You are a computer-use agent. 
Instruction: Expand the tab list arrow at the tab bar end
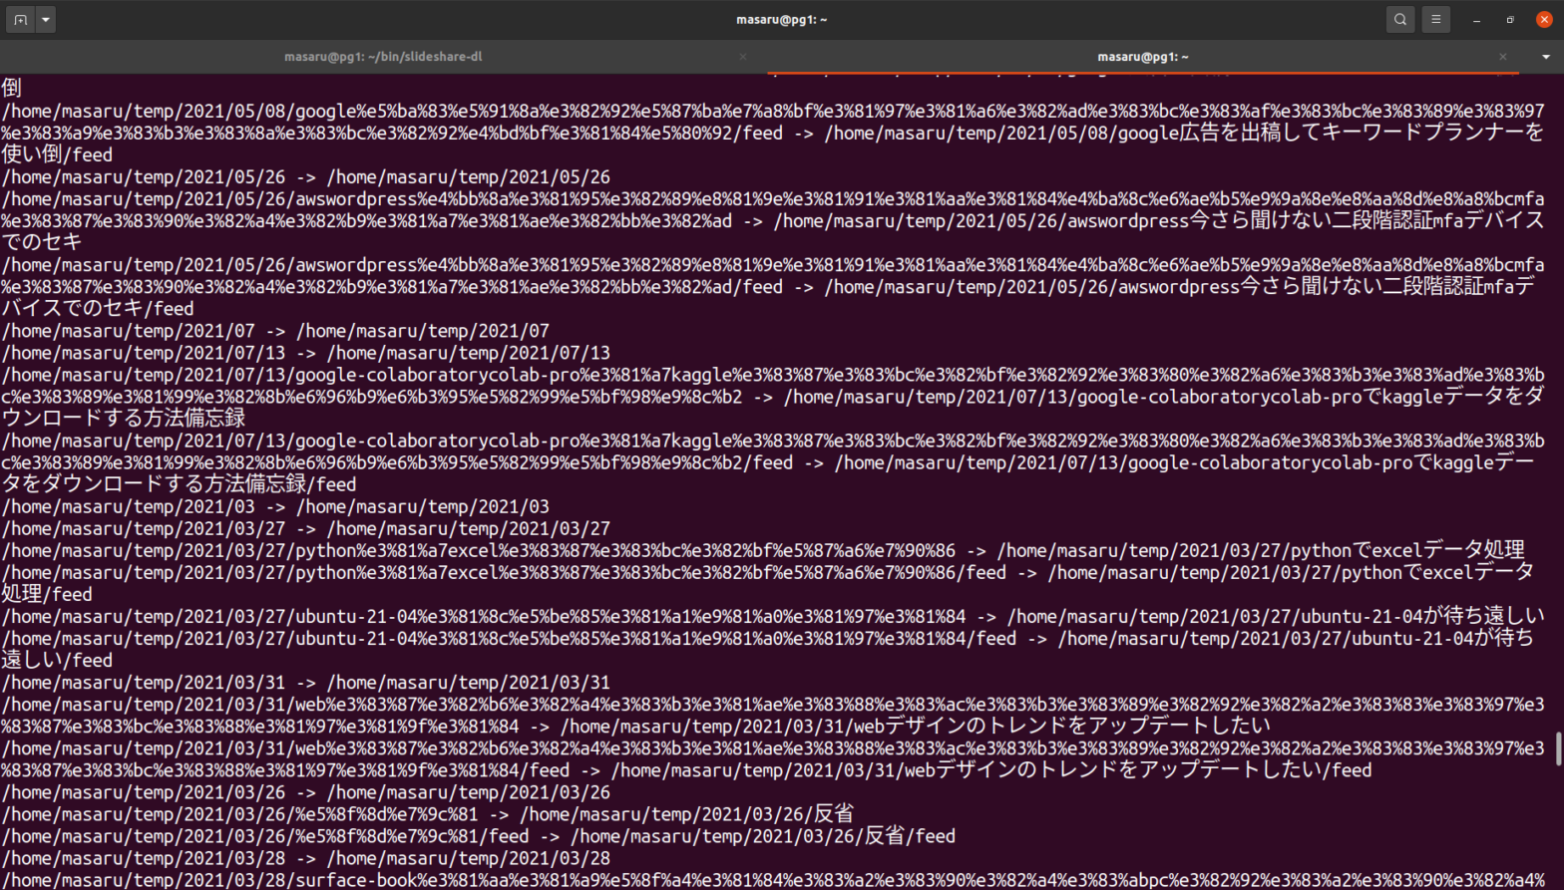tap(1546, 57)
